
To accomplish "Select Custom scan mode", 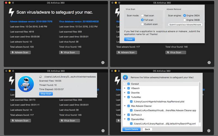I will [142, 24].
